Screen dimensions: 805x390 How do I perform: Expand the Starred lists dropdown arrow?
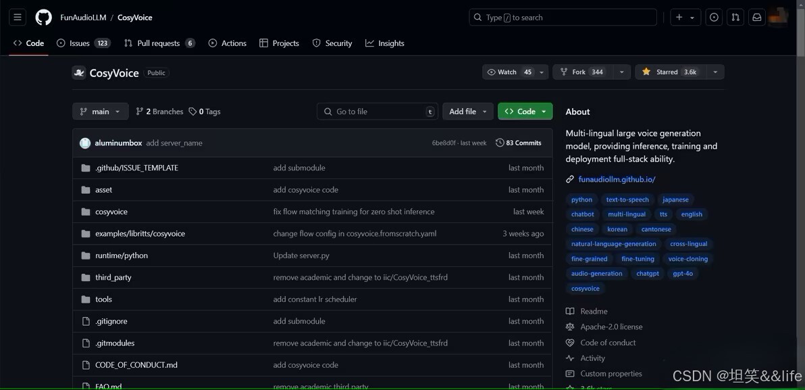pos(715,72)
